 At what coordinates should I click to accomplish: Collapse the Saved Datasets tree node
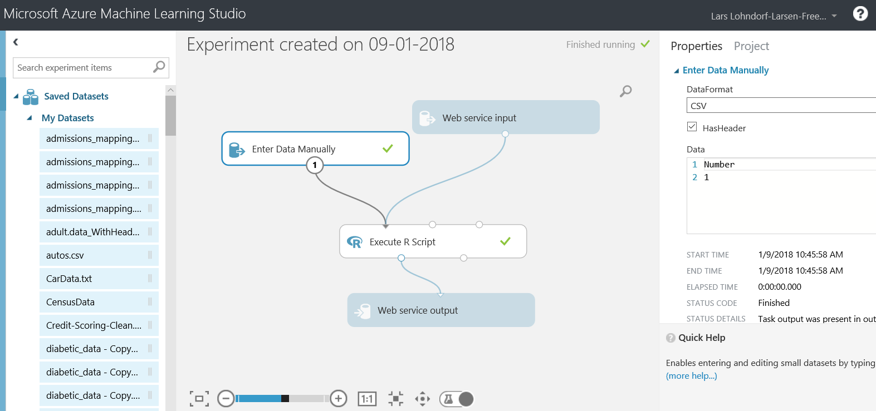coord(16,96)
